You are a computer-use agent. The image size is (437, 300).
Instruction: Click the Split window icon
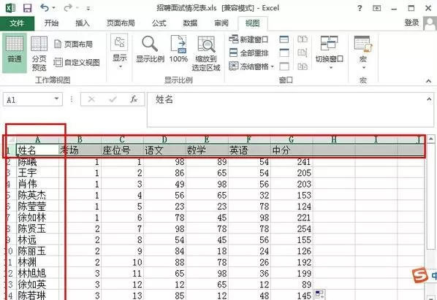(x=284, y=39)
